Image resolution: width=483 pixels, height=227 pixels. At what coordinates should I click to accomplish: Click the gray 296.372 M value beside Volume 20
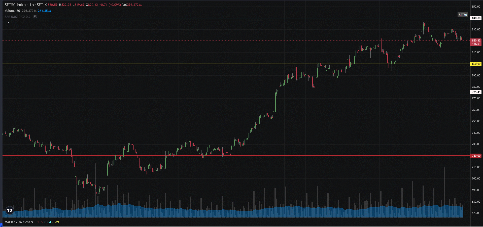(x=29, y=11)
